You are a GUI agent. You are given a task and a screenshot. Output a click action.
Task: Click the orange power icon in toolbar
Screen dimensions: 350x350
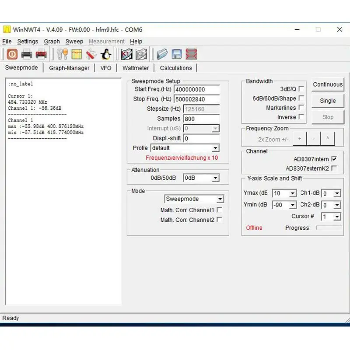tap(12, 54)
